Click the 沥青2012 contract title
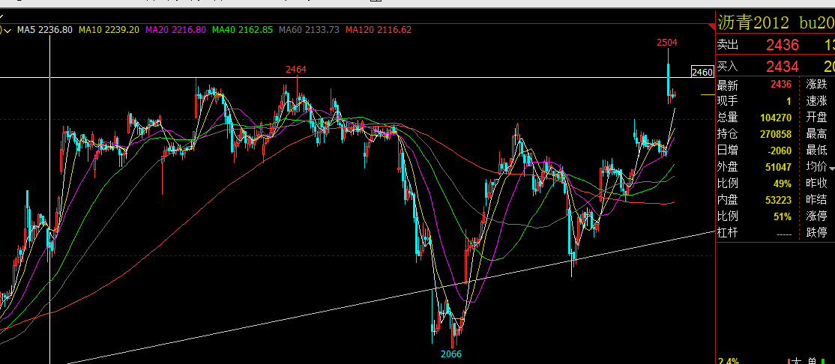 tap(753, 23)
